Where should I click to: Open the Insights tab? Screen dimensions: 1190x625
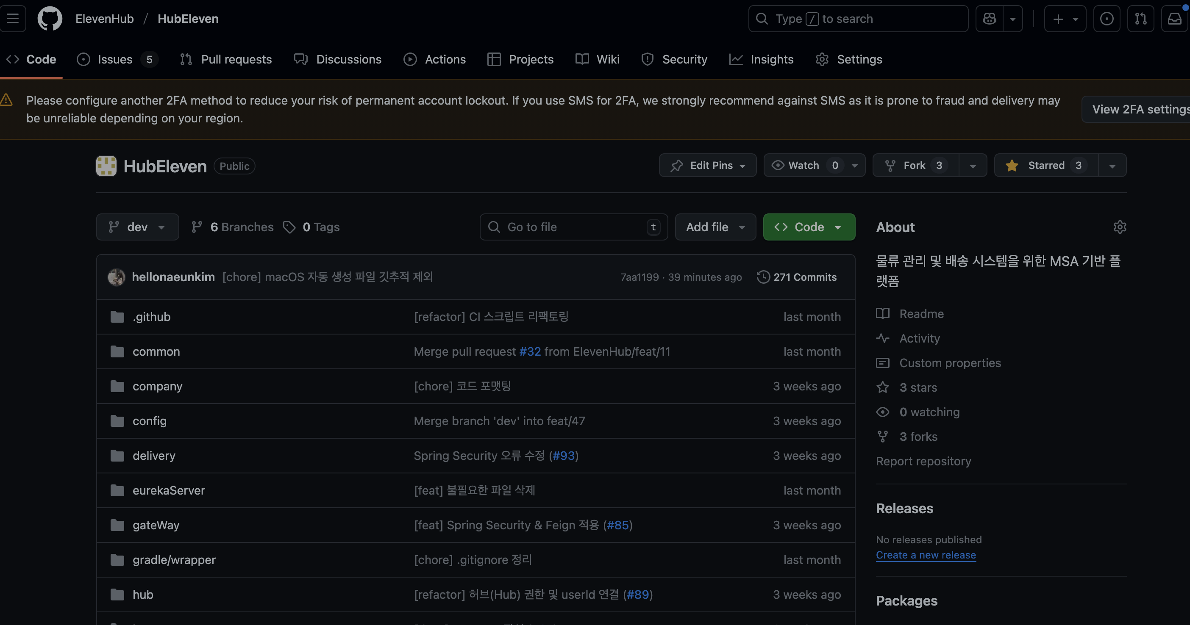coord(761,59)
